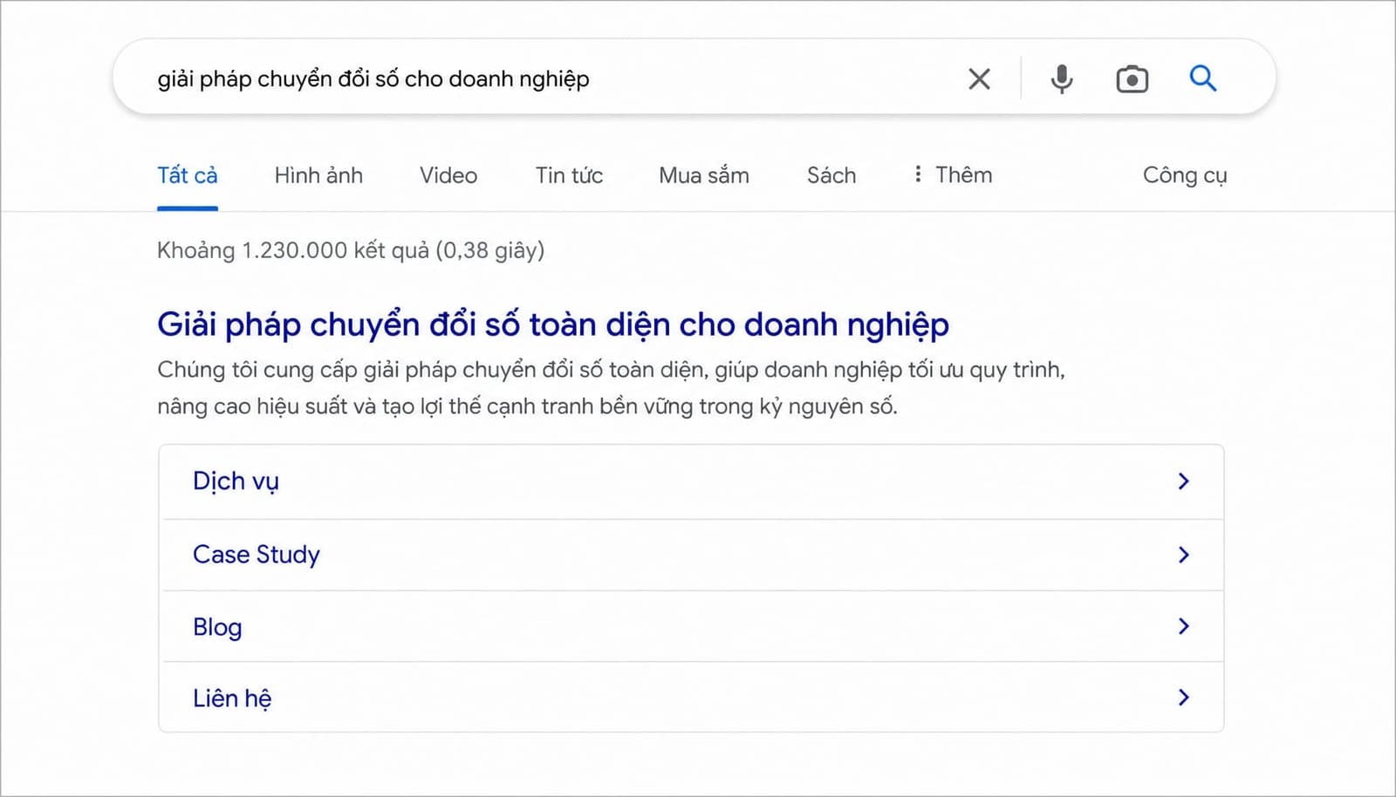Expand the Blog row chevron
The width and height of the screenshot is (1396, 797).
coord(1183,626)
